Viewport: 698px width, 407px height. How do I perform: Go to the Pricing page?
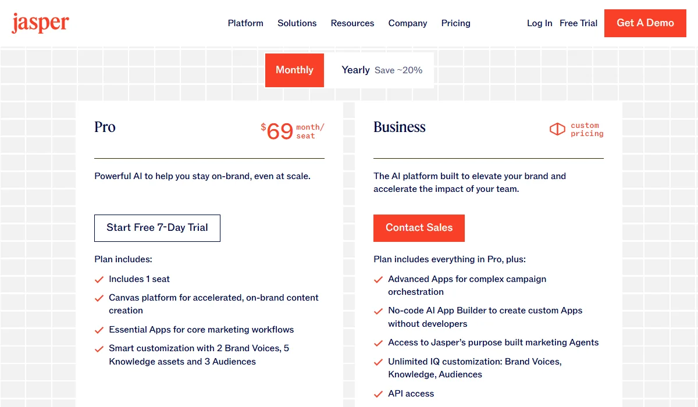[x=455, y=23]
